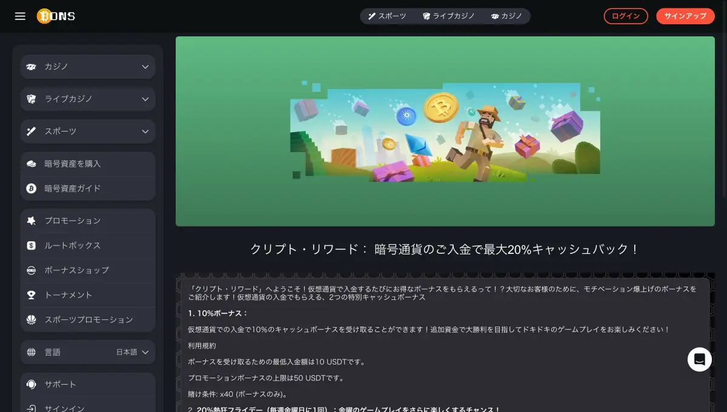Click the casino icon in sidebar
Image resolution: width=727 pixels, height=412 pixels.
[x=32, y=67]
